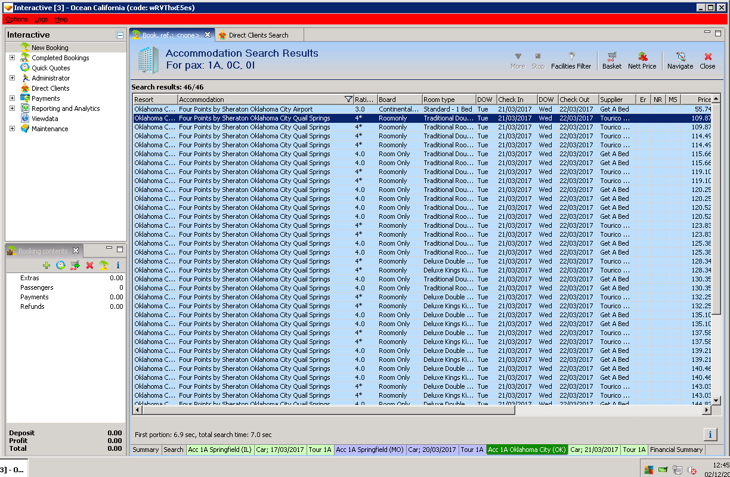Open the Car; 17/03/2017 tab
The width and height of the screenshot is (730, 477).
point(280,450)
